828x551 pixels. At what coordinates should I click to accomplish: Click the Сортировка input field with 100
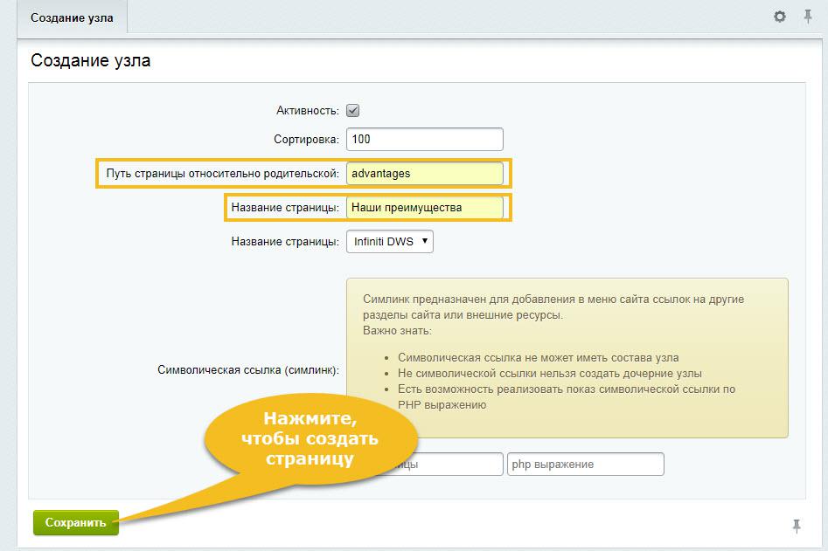tap(425, 139)
